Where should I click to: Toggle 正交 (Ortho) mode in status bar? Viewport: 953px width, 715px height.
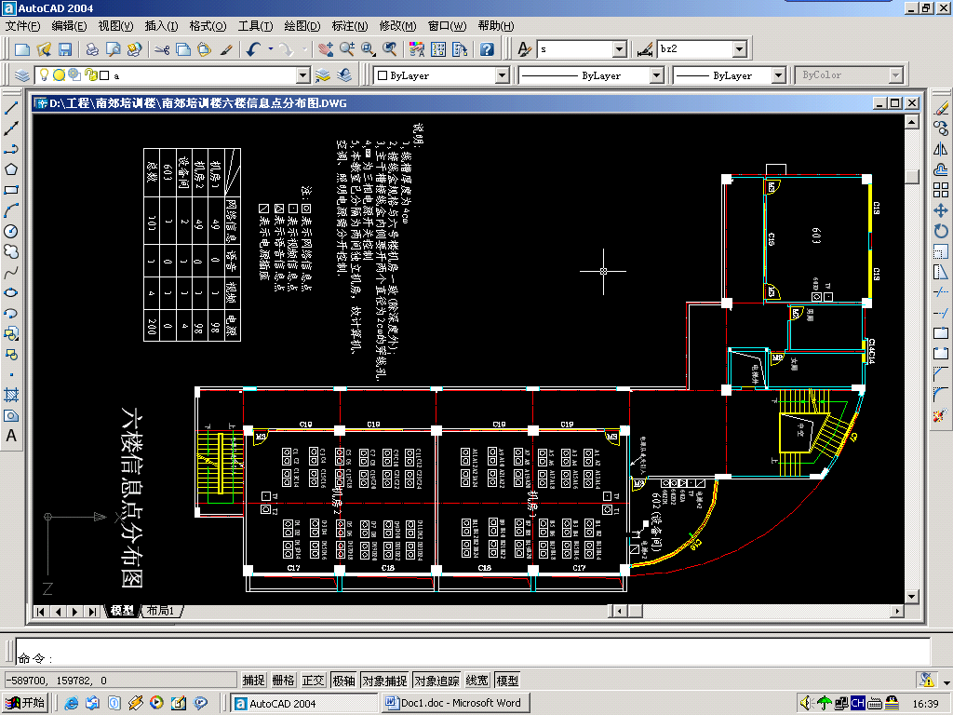click(x=314, y=681)
